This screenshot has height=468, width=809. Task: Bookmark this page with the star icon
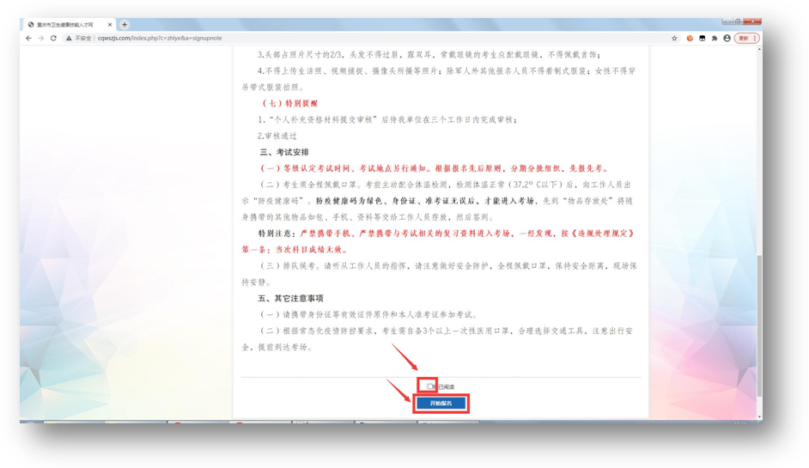(674, 39)
